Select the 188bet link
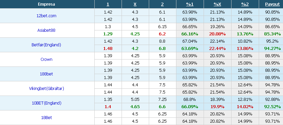 (47, 74)
